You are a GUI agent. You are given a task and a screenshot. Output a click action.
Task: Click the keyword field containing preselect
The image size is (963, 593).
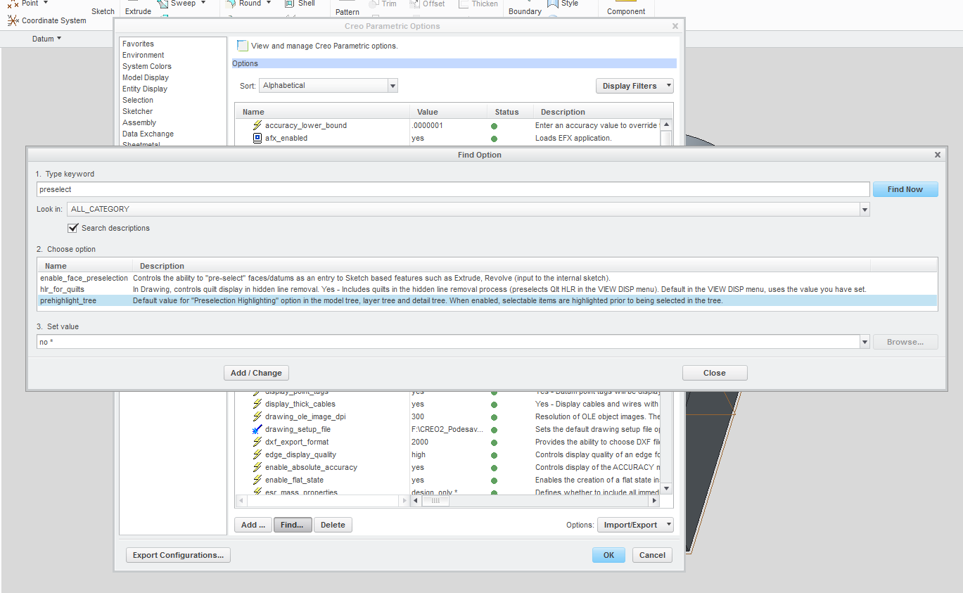tap(453, 189)
